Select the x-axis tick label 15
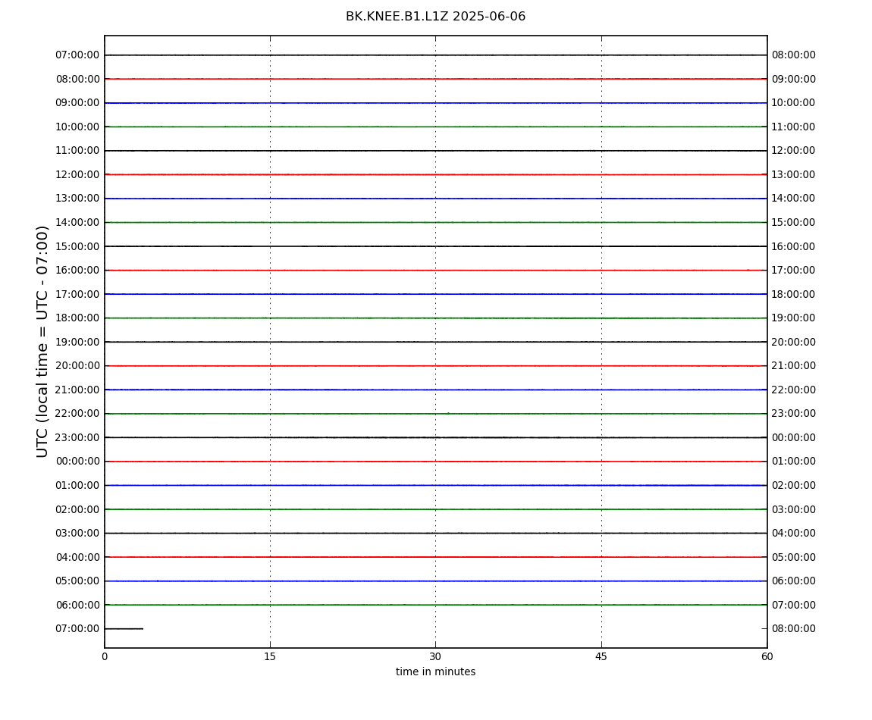The width and height of the screenshot is (872, 720). click(270, 656)
